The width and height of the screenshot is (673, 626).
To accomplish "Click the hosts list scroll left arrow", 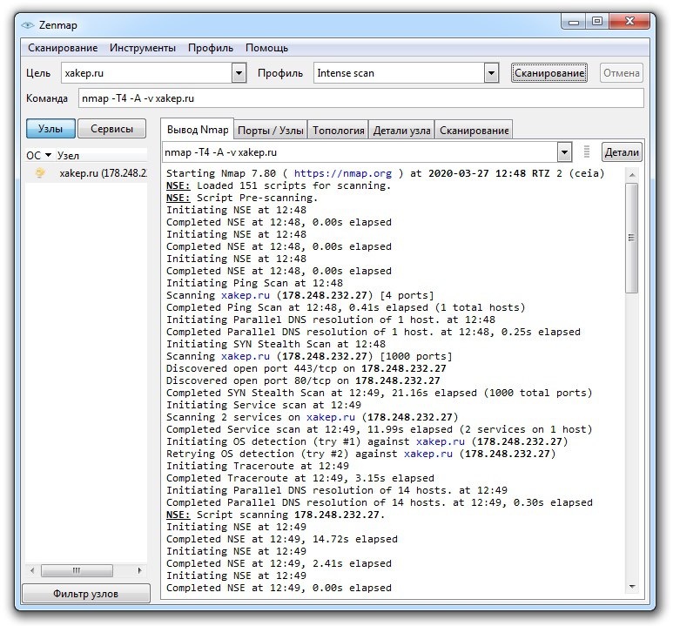I will (x=32, y=570).
